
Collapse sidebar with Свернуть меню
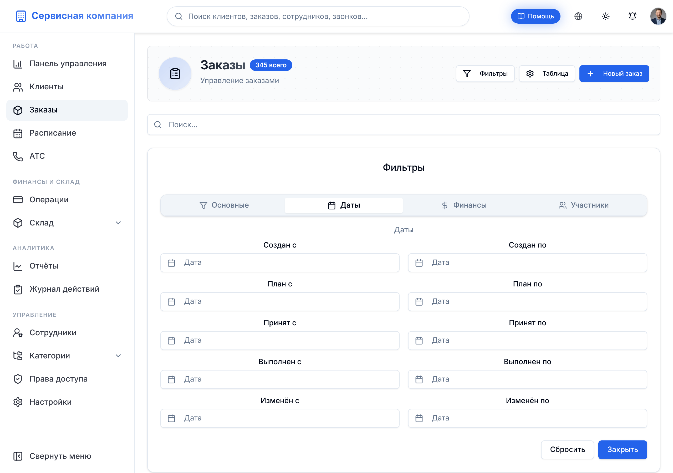[x=67, y=456]
